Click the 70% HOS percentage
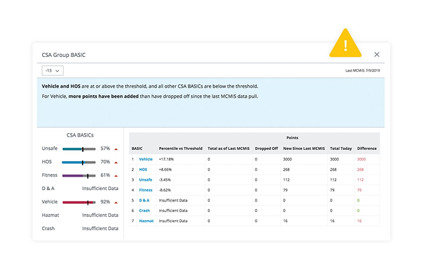423x273 pixels. point(105,162)
